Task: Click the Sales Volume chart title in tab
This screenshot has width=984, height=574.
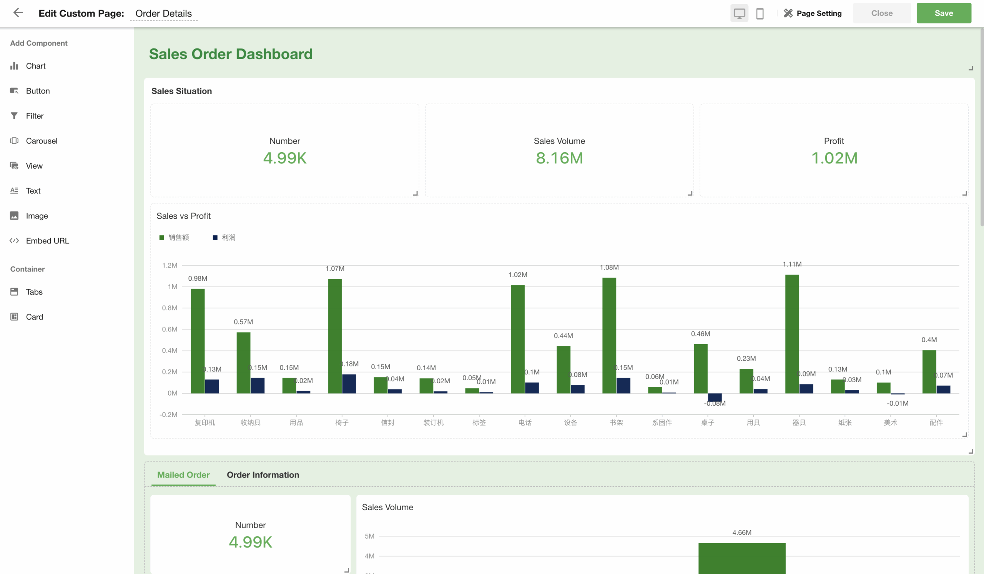Action: tap(387, 507)
